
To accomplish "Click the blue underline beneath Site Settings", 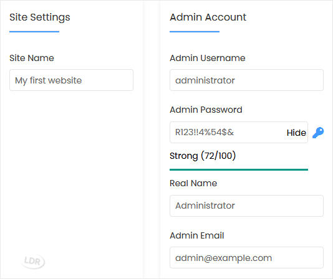I will (x=34, y=32).
